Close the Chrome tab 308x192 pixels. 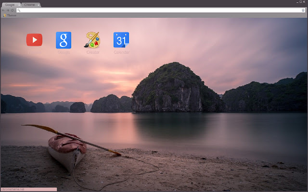38,5
